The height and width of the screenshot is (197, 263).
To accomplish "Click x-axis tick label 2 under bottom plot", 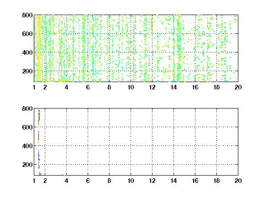I will [45, 181].
